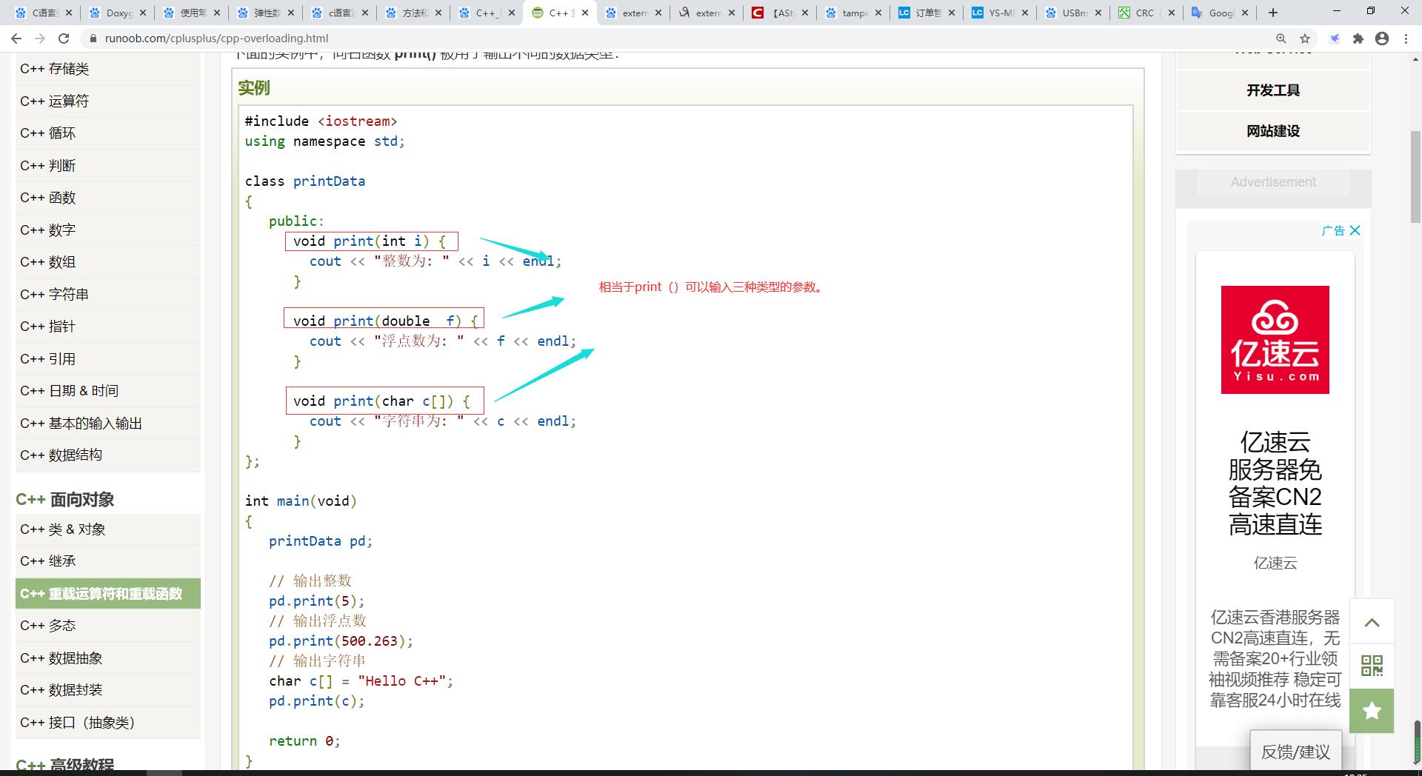Click the 反馈/建议 button
This screenshot has height=776, width=1422.
pos(1296,751)
